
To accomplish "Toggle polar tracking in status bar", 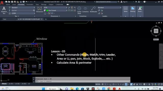I will point(114,84).
